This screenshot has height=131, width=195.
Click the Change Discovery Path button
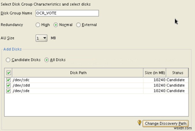[166, 123]
